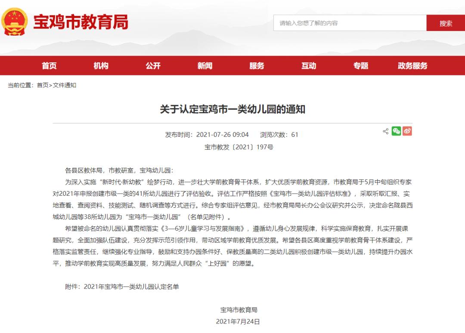Open the 机构 navigation menu item
Image resolution: width=465 pixels, height=333 pixels.
tap(101, 66)
